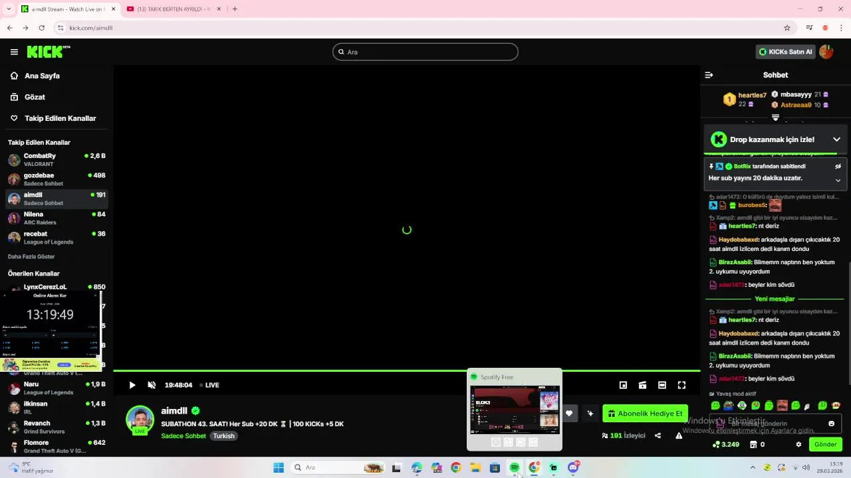The image size is (851, 478).
Task: Open the recebat channel
Action: pyautogui.click(x=57, y=238)
